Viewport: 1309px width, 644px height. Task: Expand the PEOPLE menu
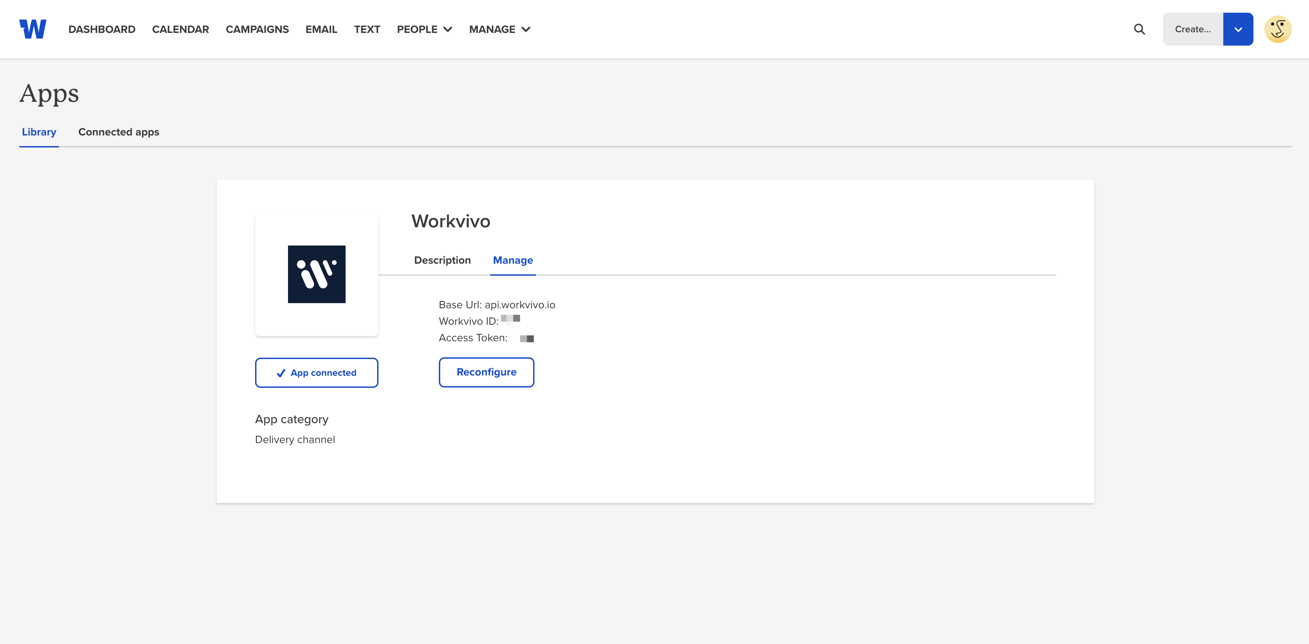[x=424, y=29]
